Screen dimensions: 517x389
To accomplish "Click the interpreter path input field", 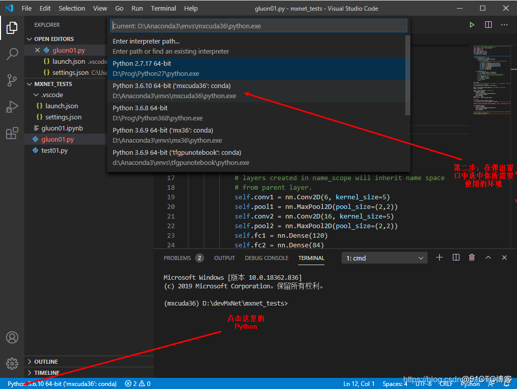I will 259,26.
